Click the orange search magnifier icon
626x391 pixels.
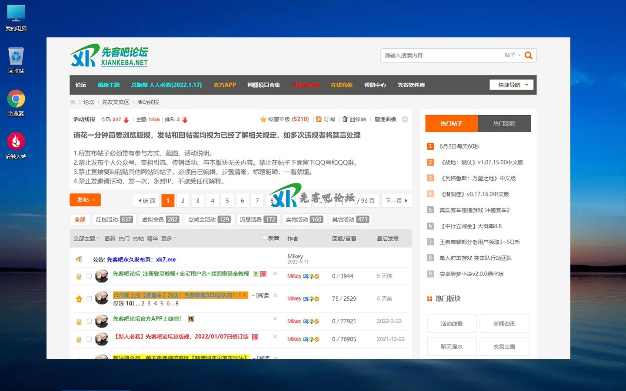click(528, 56)
